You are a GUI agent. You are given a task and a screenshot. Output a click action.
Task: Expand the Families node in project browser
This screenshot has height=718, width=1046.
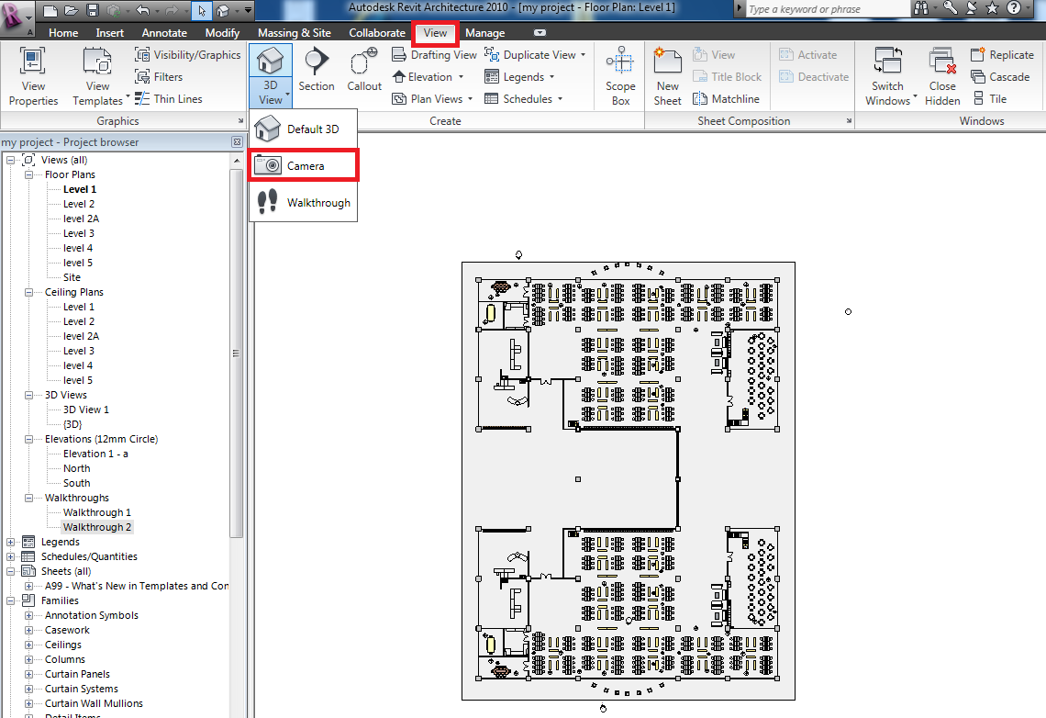[12, 600]
